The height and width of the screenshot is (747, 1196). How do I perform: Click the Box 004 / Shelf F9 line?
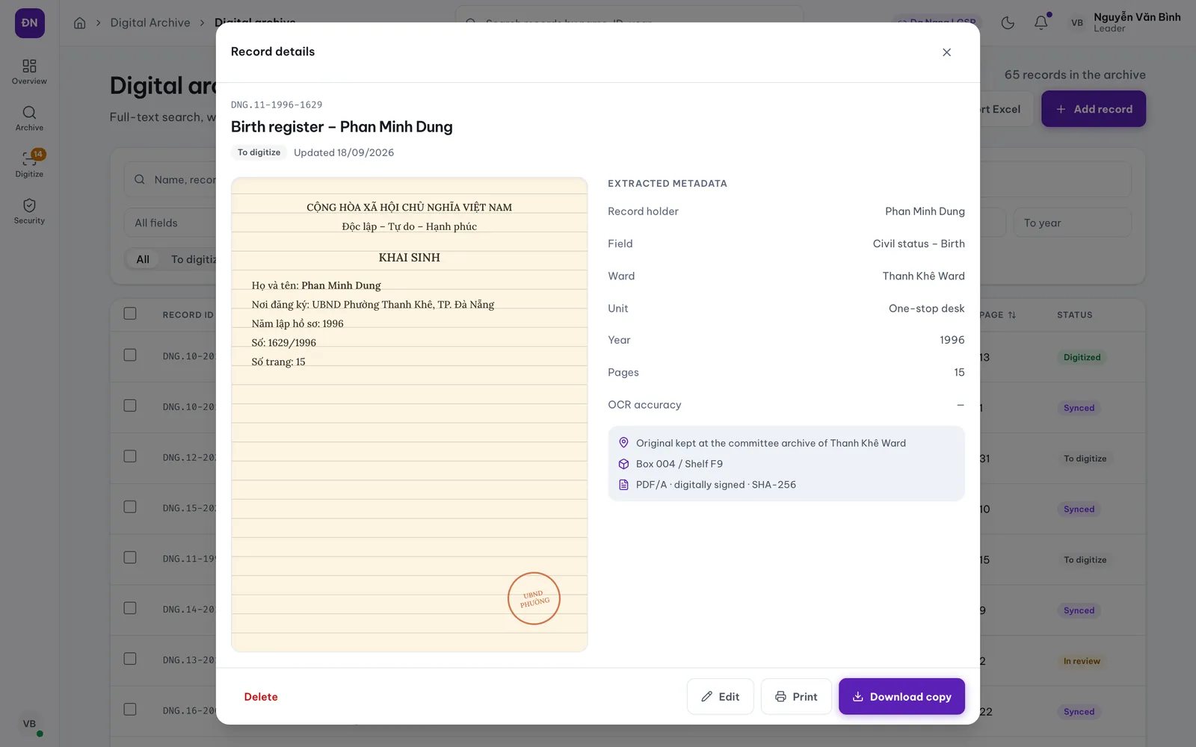click(x=679, y=464)
